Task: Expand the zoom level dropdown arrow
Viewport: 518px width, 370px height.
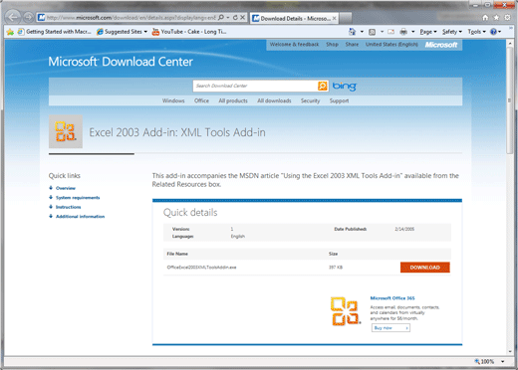Action: 503,362
